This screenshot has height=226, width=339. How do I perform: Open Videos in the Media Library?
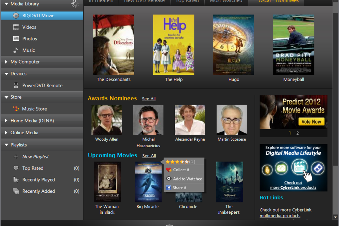click(x=42, y=27)
